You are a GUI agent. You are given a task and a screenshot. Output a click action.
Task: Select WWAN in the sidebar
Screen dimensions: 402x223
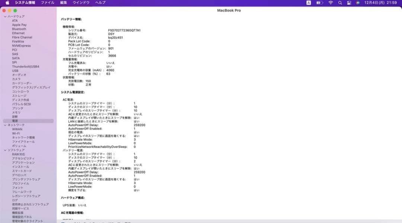coord(17,129)
